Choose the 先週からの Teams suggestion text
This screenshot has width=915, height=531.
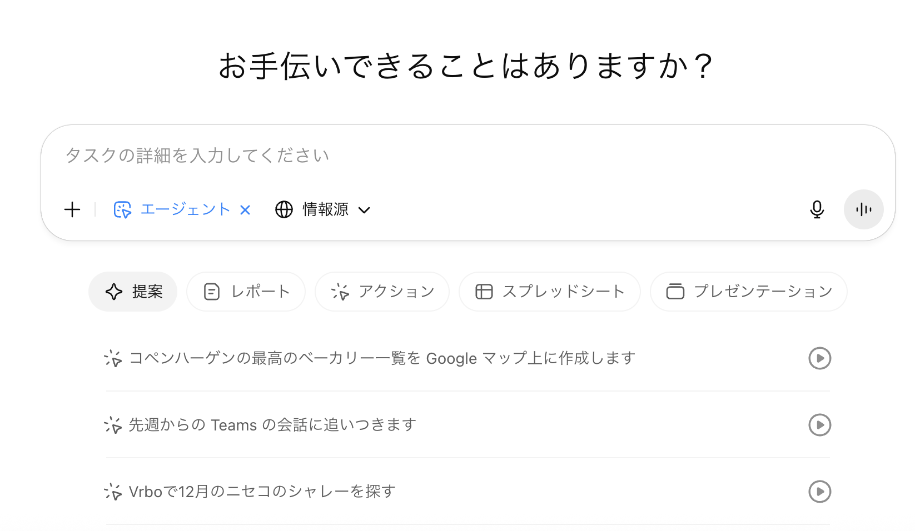point(272,425)
